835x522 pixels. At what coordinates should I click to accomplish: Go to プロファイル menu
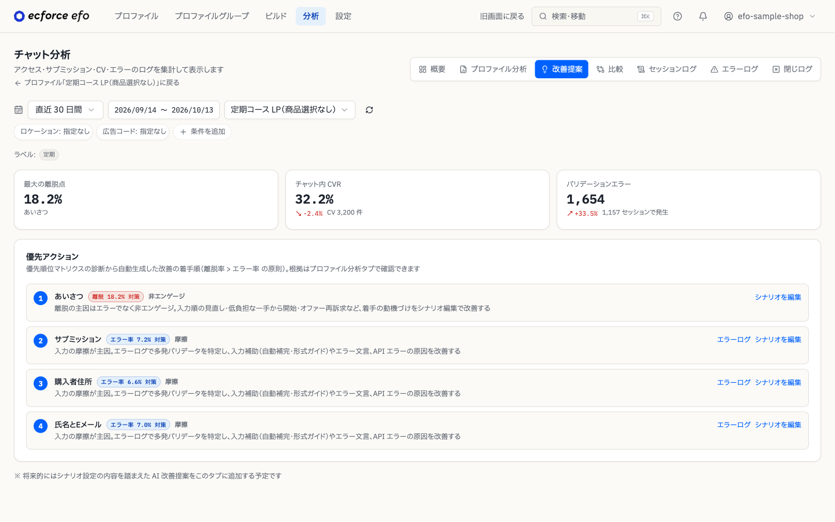click(136, 16)
